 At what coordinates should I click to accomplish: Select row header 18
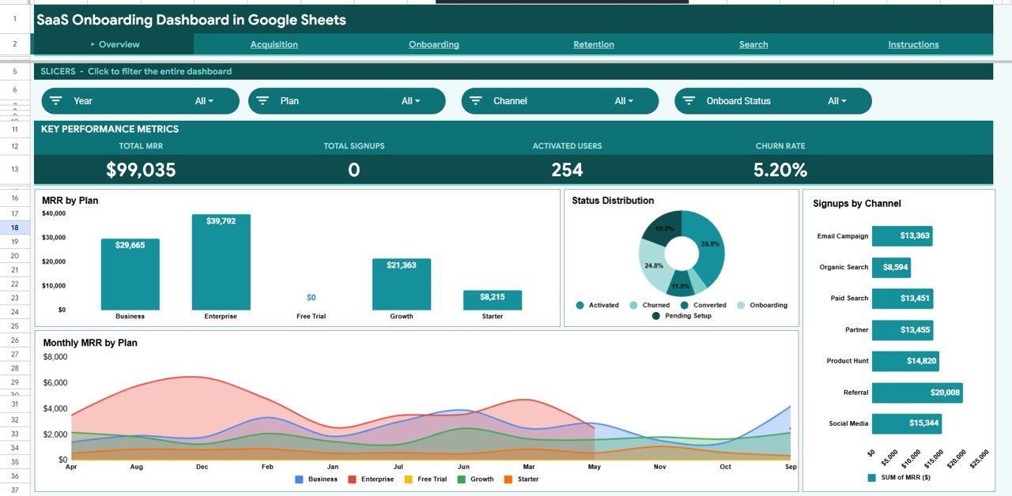[x=15, y=227]
